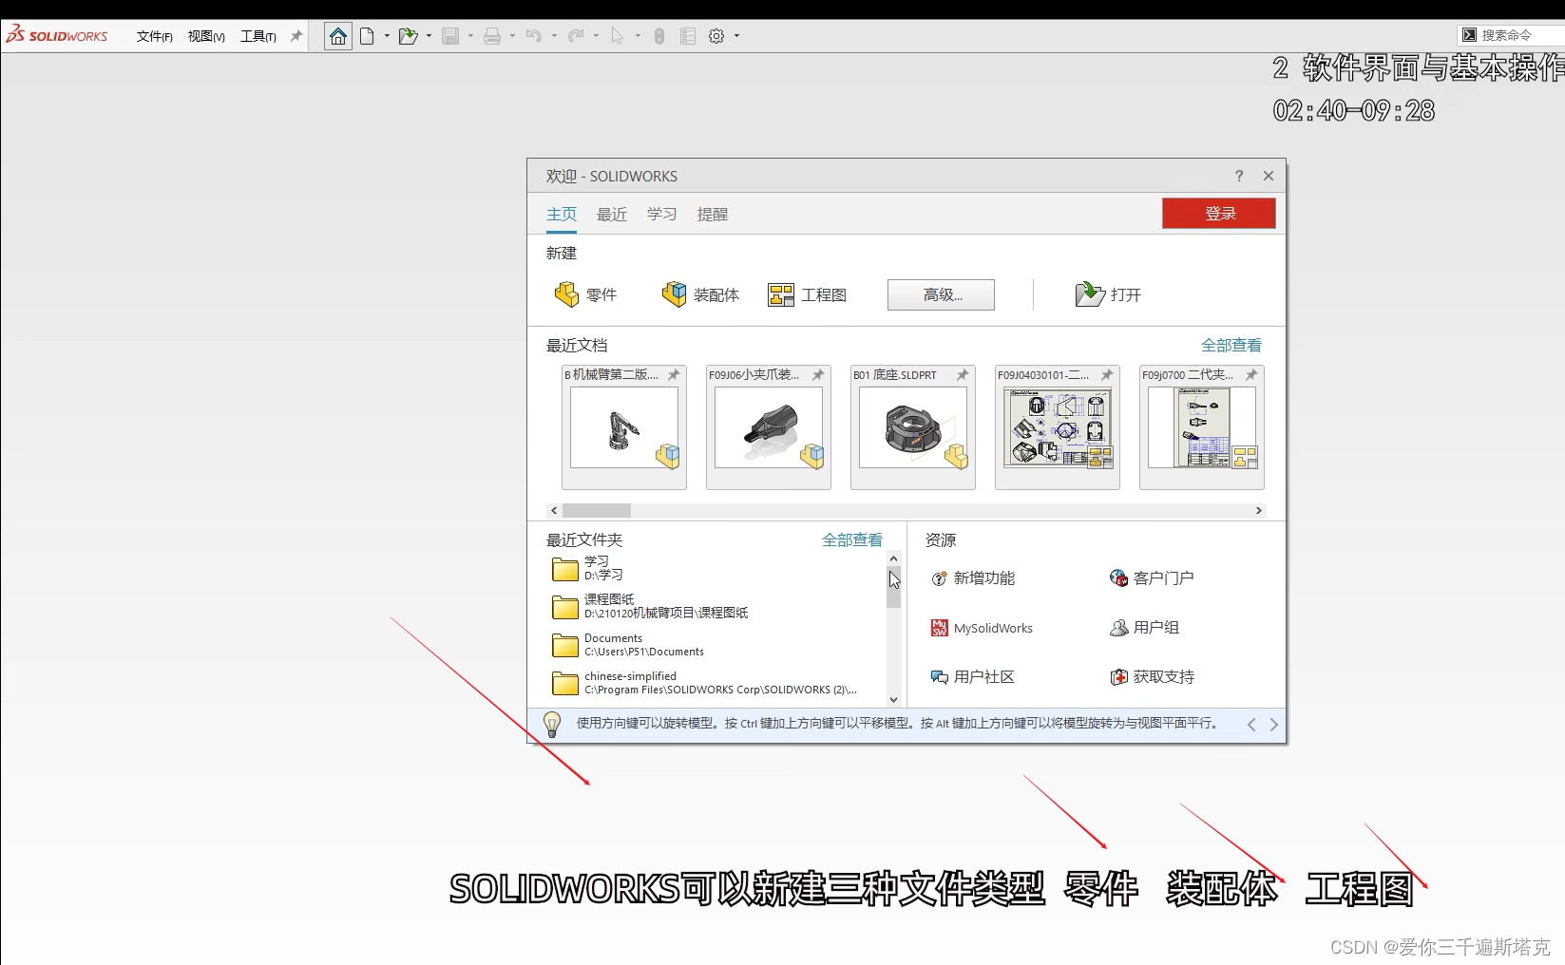This screenshot has height=965, width=1565.
Task: Create a new 装配体 assembly
Action: tap(700, 294)
